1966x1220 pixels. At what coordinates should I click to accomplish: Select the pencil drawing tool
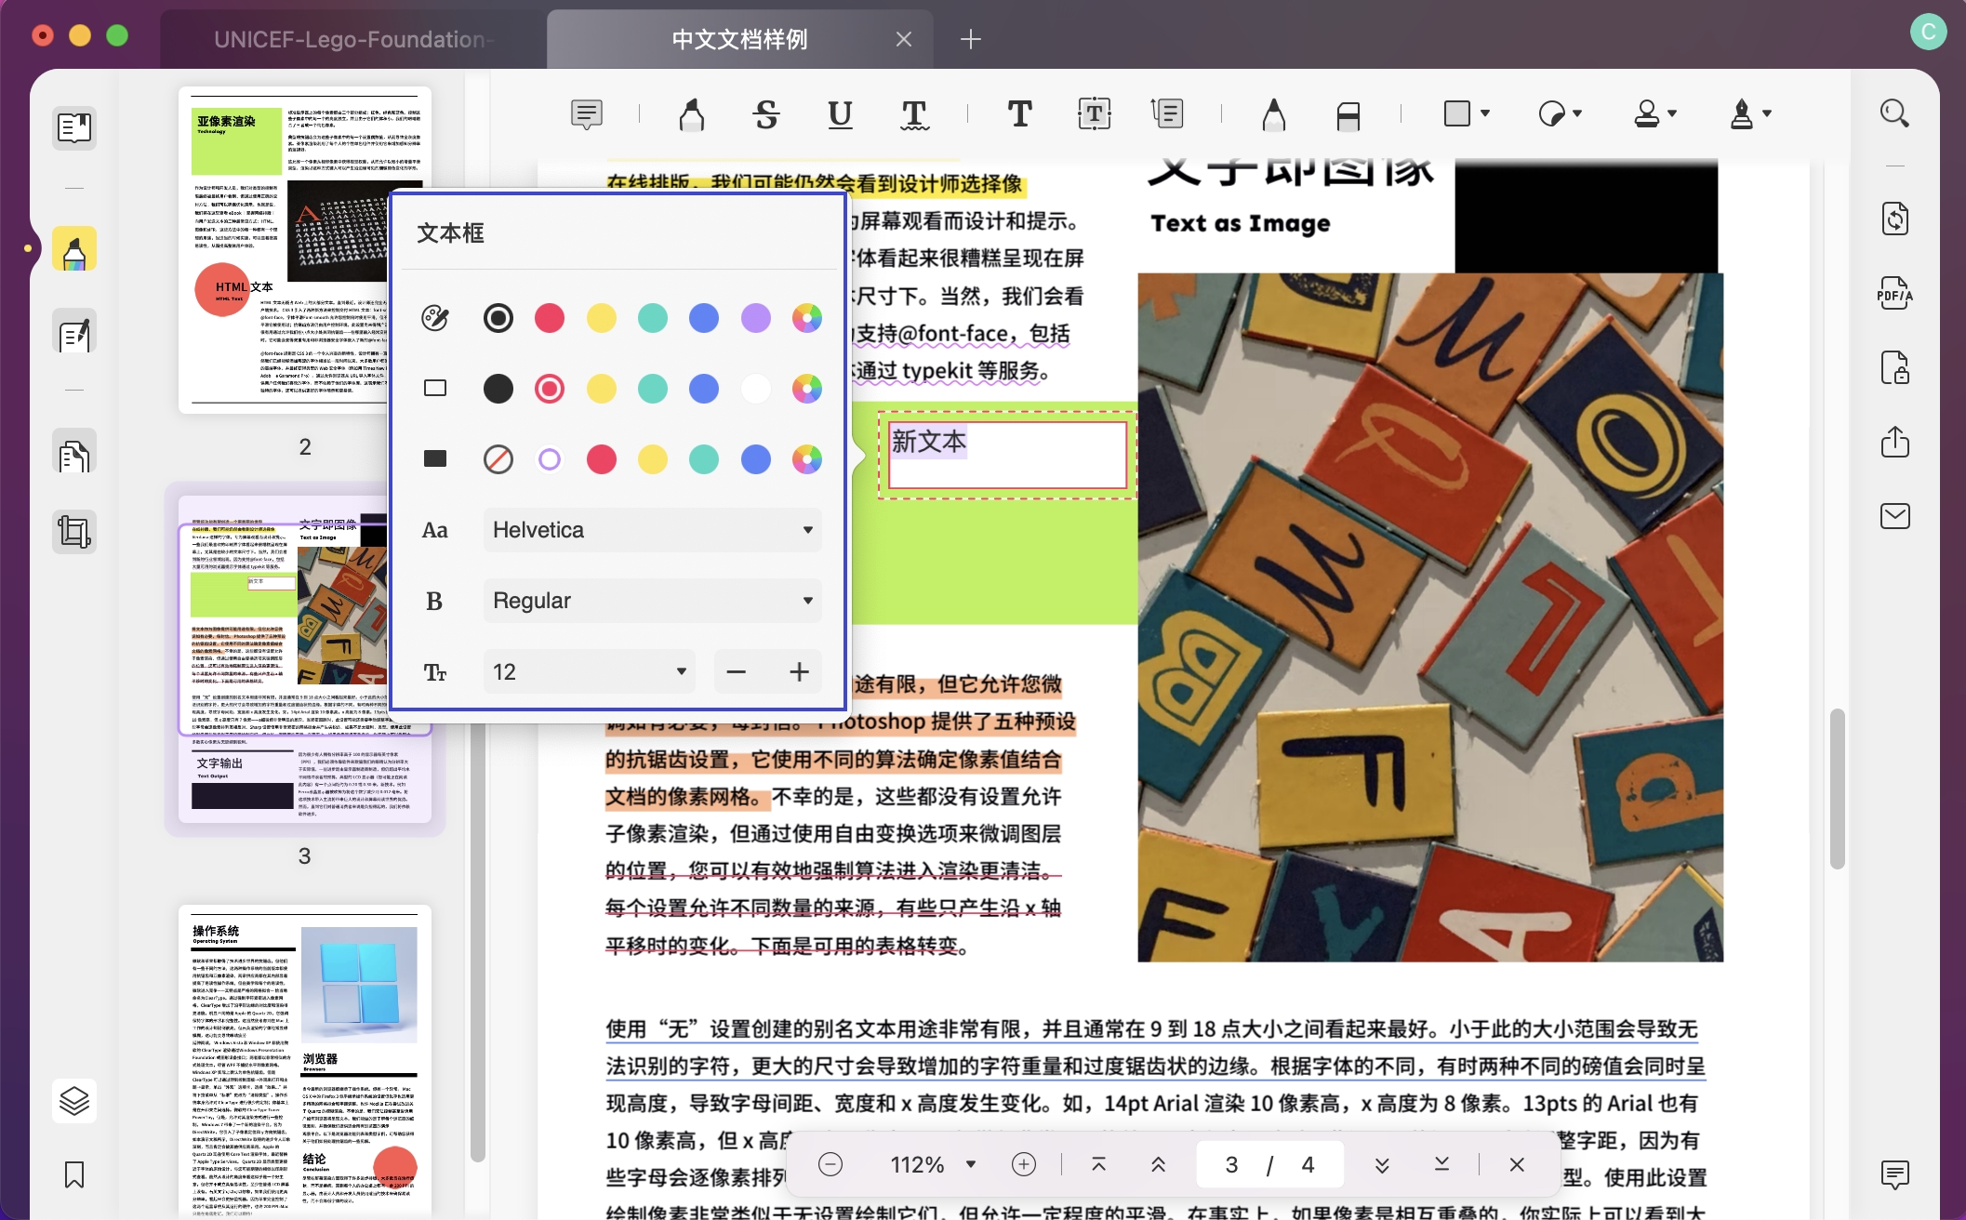(1274, 114)
